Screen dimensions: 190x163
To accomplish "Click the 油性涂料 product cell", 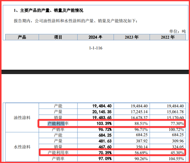I will point(22,118).
